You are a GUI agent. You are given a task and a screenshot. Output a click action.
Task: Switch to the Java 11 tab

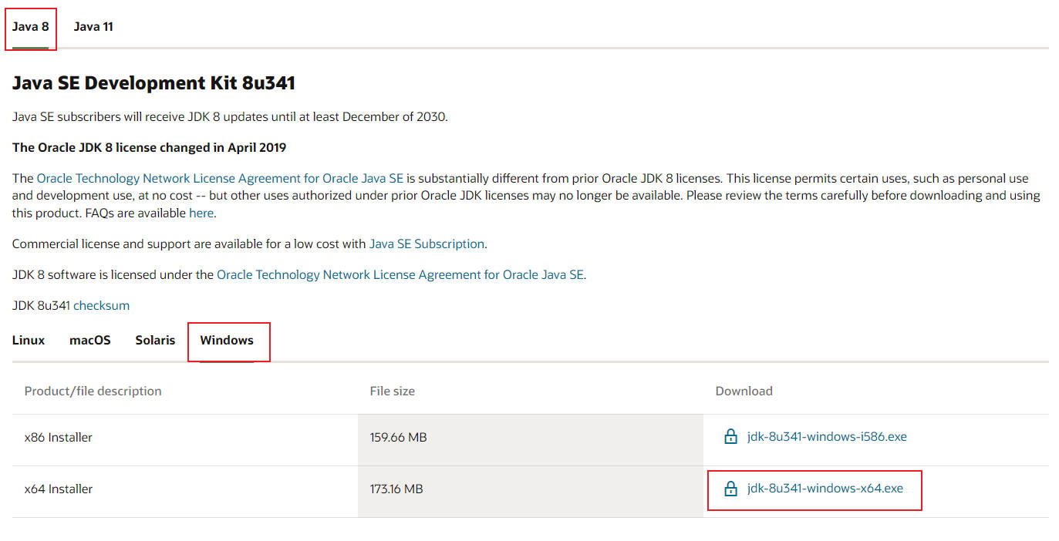pyautogui.click(x=93, y=27)
